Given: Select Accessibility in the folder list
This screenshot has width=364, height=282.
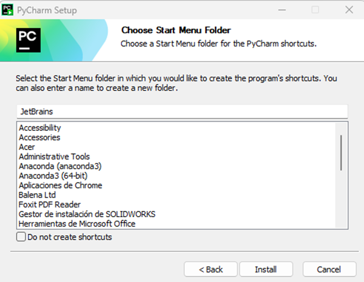Looking at the screenshot, I should tap(40, 128).
